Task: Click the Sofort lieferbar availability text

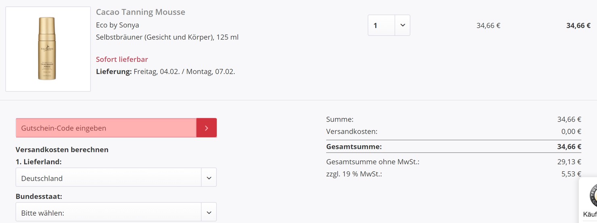Action: point(122,59)
